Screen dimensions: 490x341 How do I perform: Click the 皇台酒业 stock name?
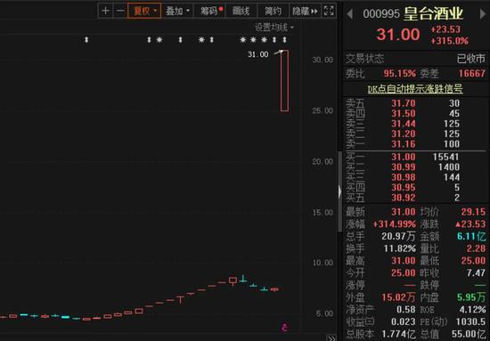click(x=433, y=13)
